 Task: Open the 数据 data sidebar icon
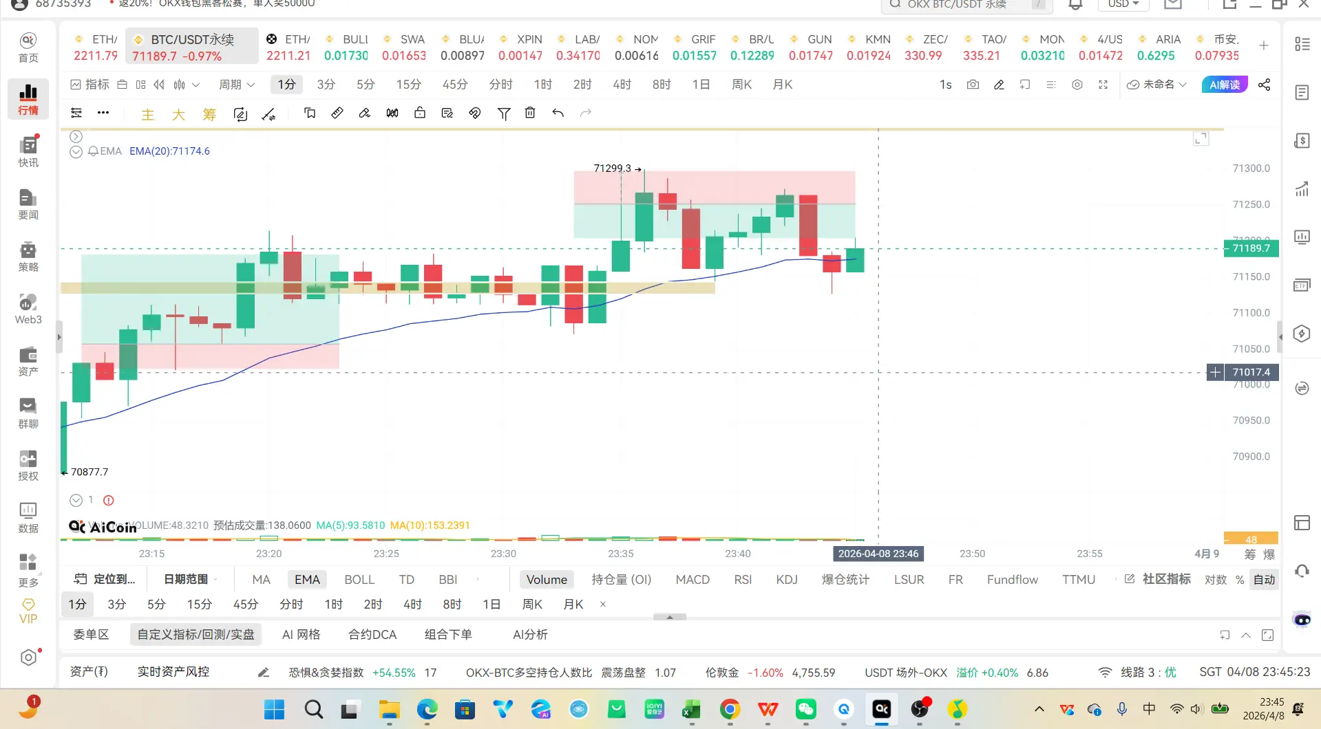[28, 518]
